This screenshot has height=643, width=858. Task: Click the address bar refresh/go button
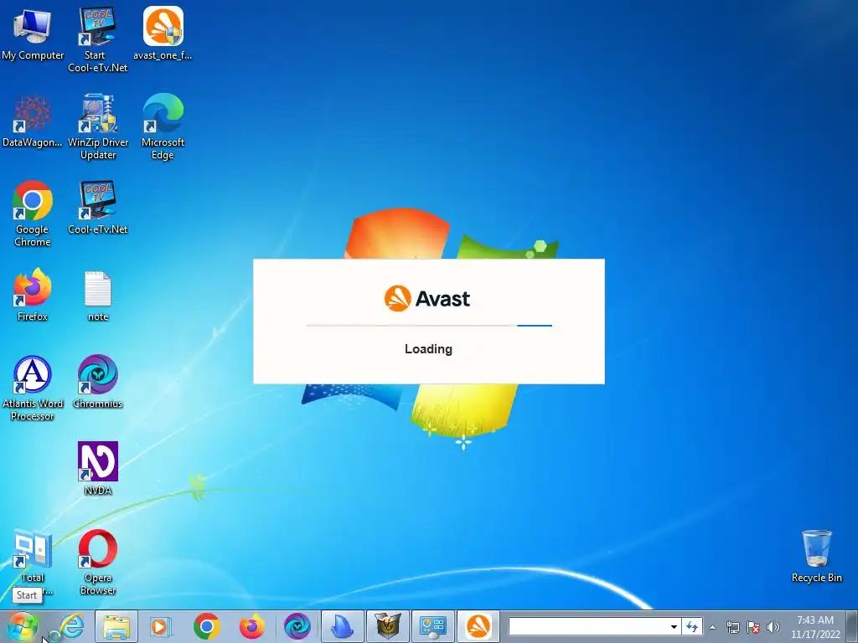pyautogui.click(x=692, y=627)
